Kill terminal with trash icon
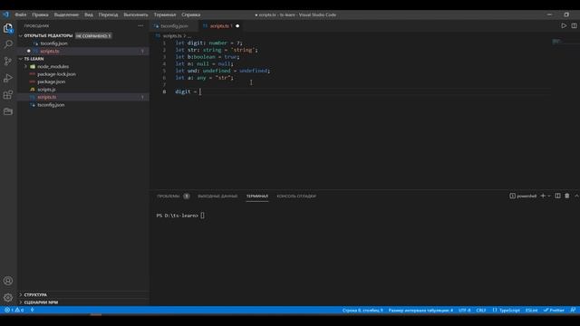The height and width of the screenshot is (326, 580). 567,196
